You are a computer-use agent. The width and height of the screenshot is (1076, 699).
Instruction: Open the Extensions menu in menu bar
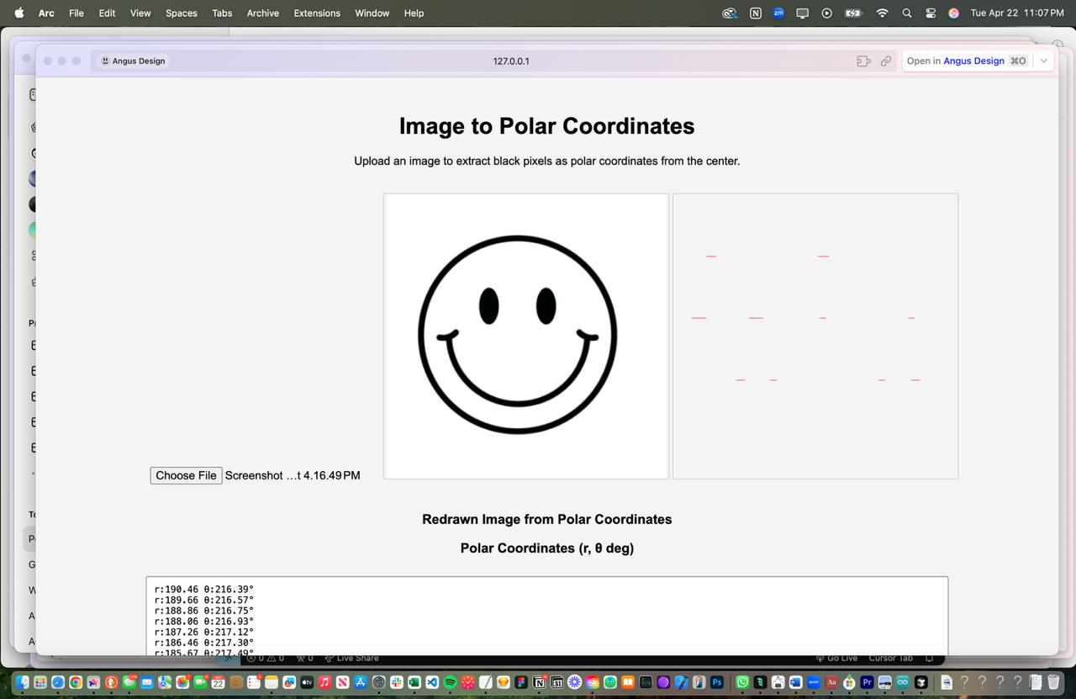pyautogui.click(x=317, y=13)
